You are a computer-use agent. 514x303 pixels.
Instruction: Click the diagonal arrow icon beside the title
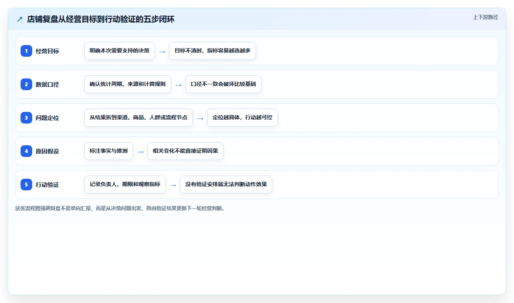click(x=20, y=19)
